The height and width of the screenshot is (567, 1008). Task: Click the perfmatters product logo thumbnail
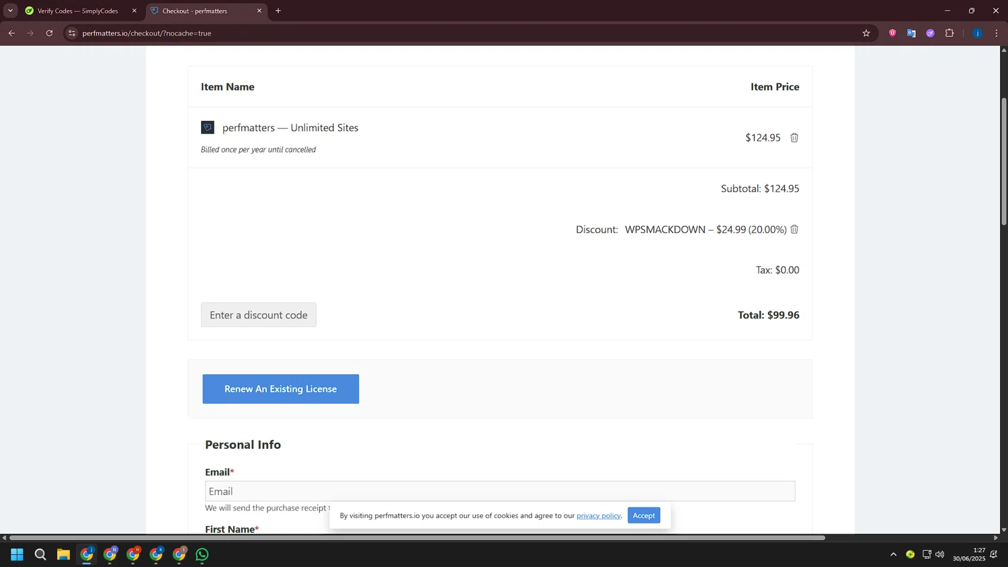click(208, 128)
